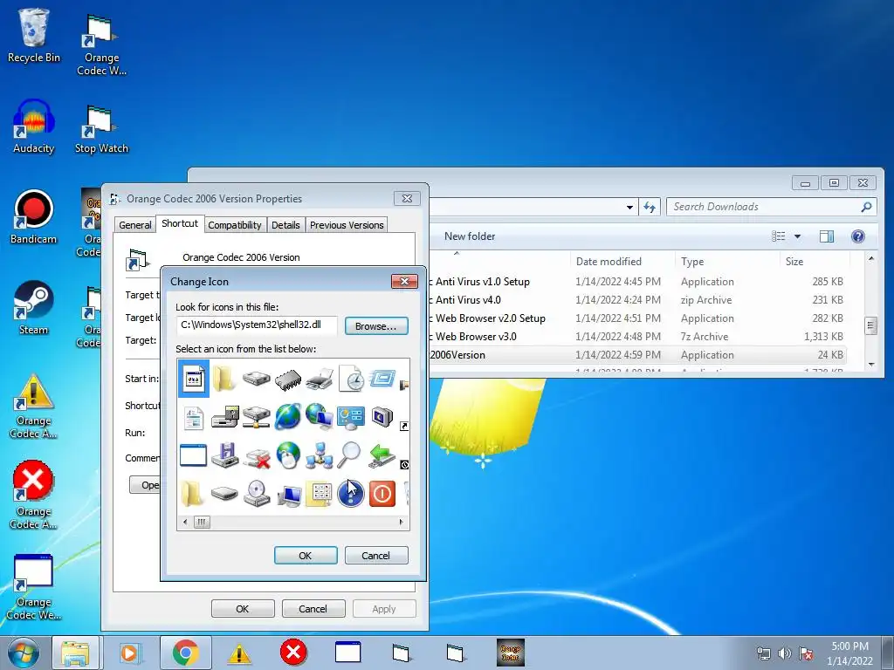Toggle the Explorer preview pane button
This screenshot has width=894, height=670.
827,236
